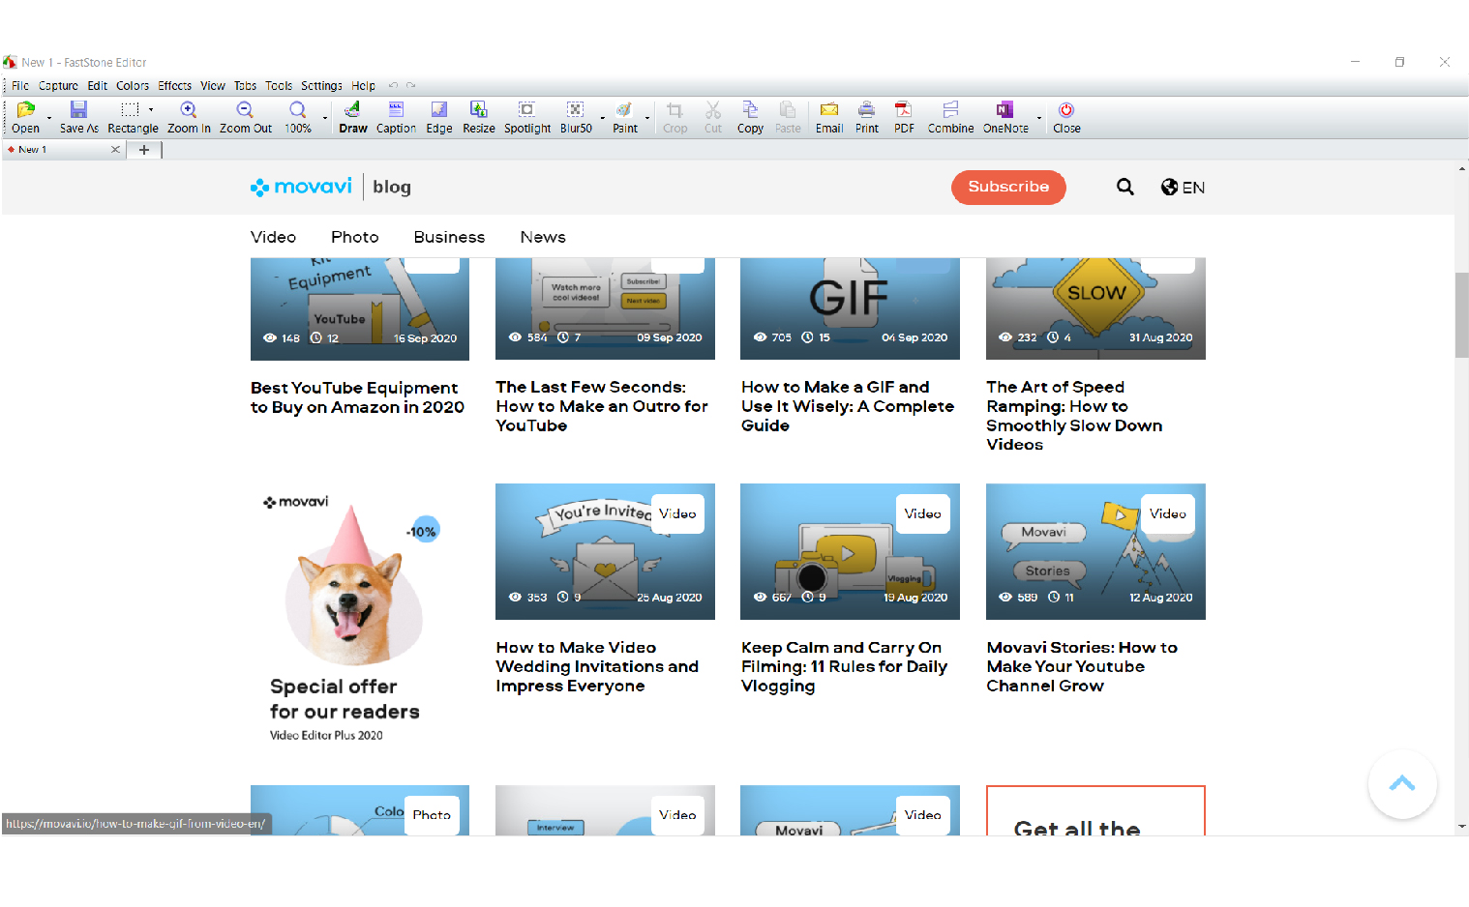Add a new tab with plus button

tap(144, 150)
